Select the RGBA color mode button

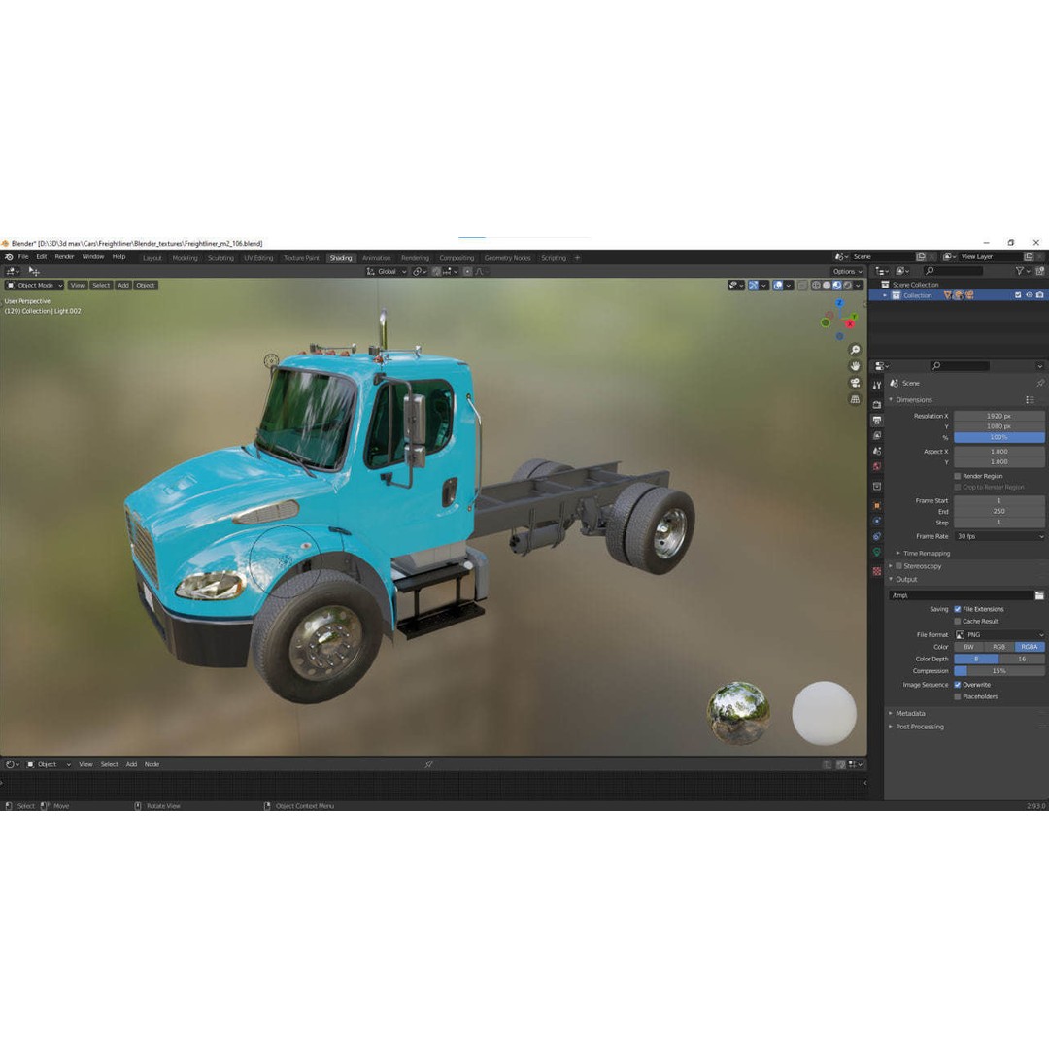[1029, 647]
